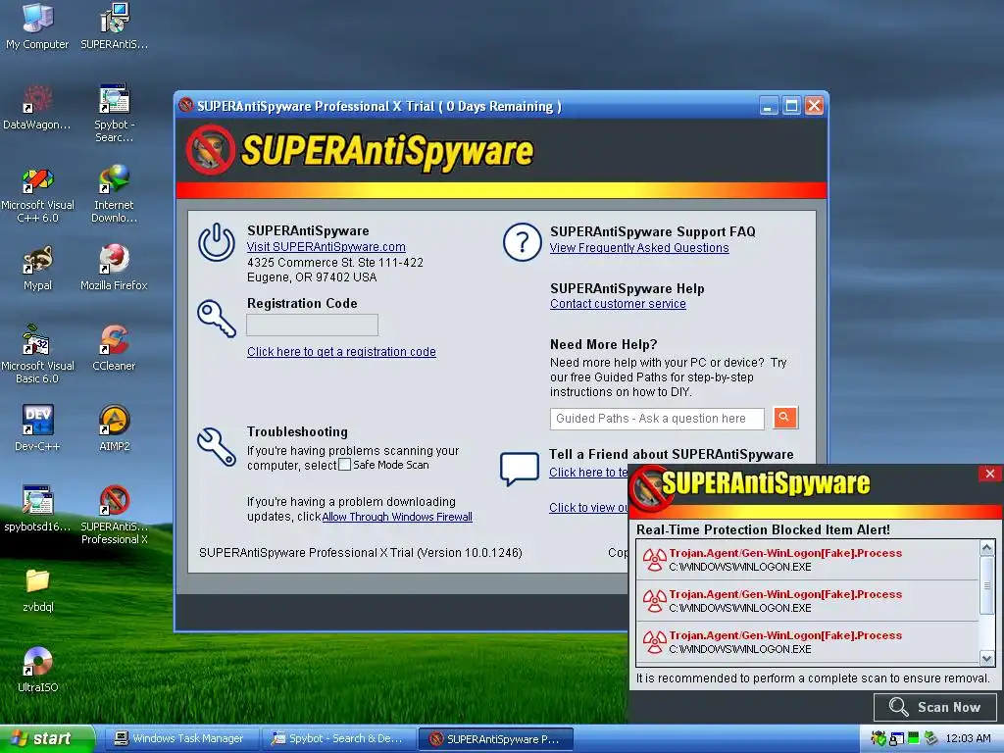
Task: Click the first trojan biohazard icon in alert list
Action: click(x=654, y=560)
